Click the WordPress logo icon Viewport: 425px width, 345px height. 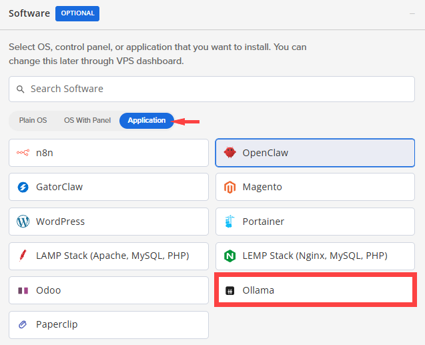(23, 221)
